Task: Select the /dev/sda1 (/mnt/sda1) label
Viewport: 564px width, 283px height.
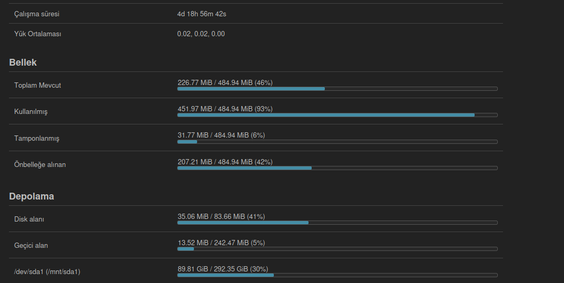Action: coord(47,271)
